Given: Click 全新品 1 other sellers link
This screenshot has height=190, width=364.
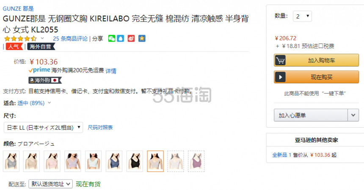Looking at the screenshot, I should [281, 155].
